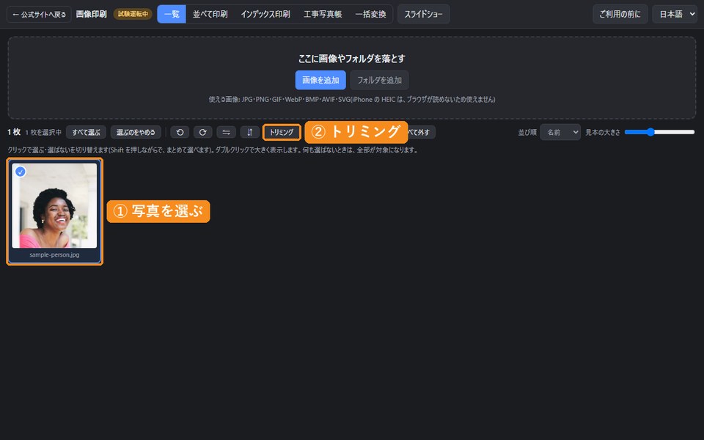Rotate the image counterclockwise
This screenshot has width=704, height=440.
pyautogui.click(x=180, y=132)
